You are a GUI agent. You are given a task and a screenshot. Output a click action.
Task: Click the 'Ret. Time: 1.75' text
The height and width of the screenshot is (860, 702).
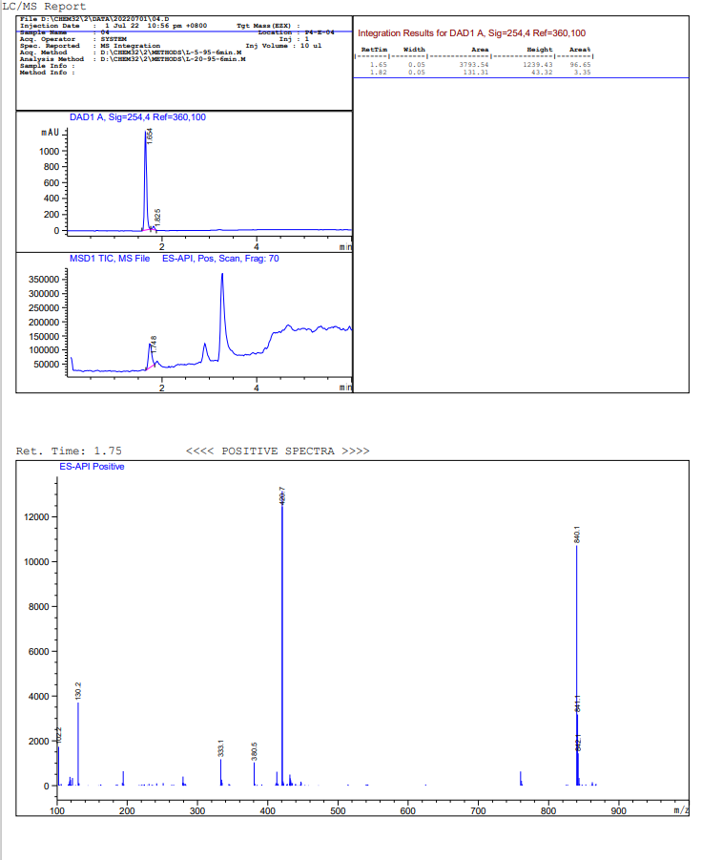coord(69,451)
